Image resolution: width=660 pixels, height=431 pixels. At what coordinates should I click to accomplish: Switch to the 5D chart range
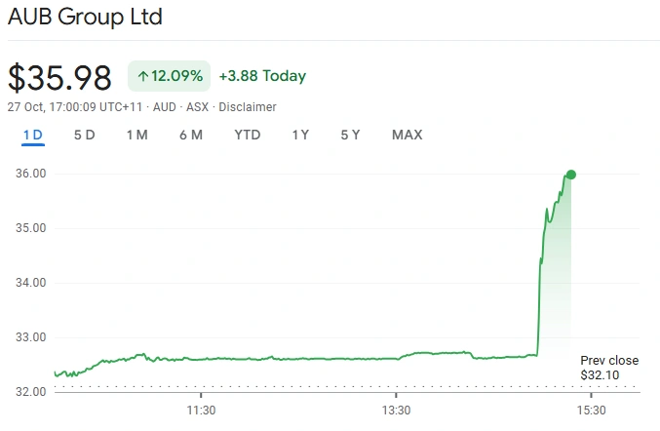tap(85, 135)
